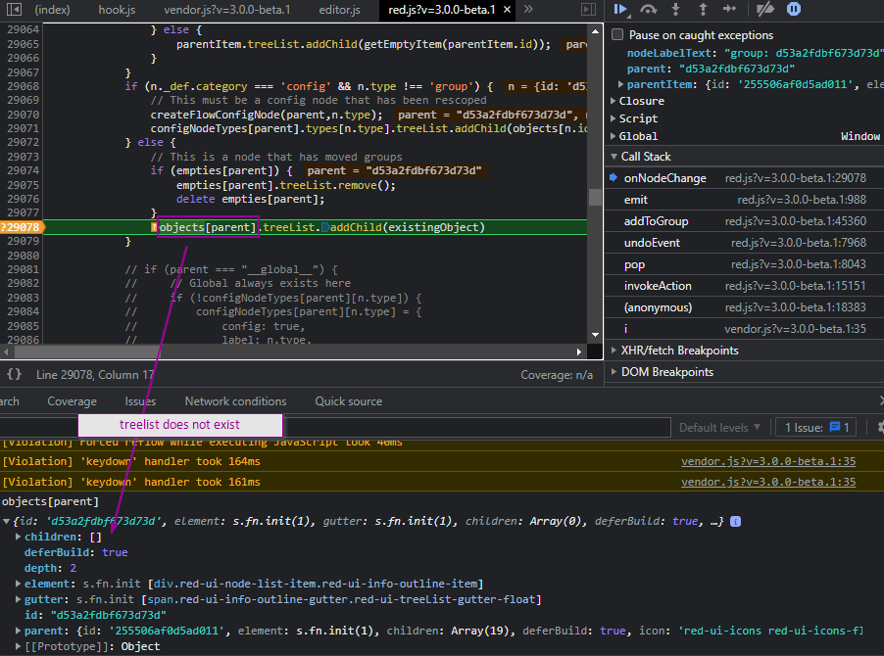The height and width of the screenshot is (656, 884).
Task: Click the blue Pause on exceptions icon
Action: pyautogui.click(x=794, y=10)
